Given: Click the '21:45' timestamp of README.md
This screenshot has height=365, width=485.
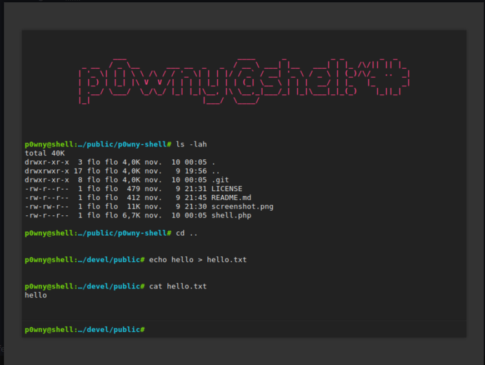Looking at the screenshot, I should tap(196, 197).
